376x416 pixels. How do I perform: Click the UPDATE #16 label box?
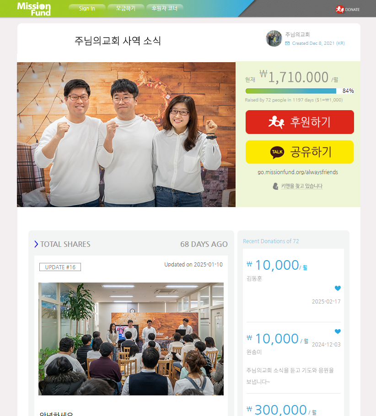tap(60, 267)
